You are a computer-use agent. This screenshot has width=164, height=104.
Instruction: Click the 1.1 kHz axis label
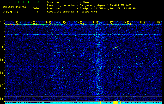coord(2,34)
